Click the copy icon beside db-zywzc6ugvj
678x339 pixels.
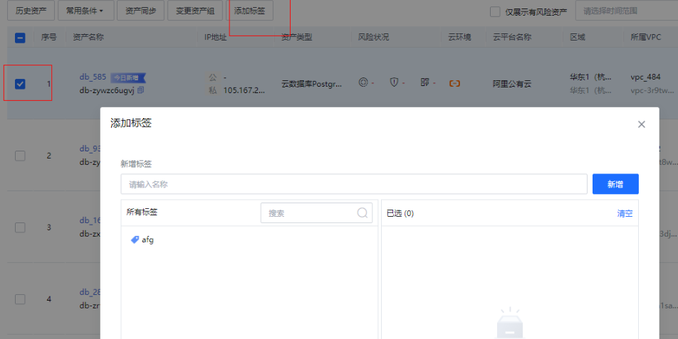pyautogui.click(x=141, y=90)
